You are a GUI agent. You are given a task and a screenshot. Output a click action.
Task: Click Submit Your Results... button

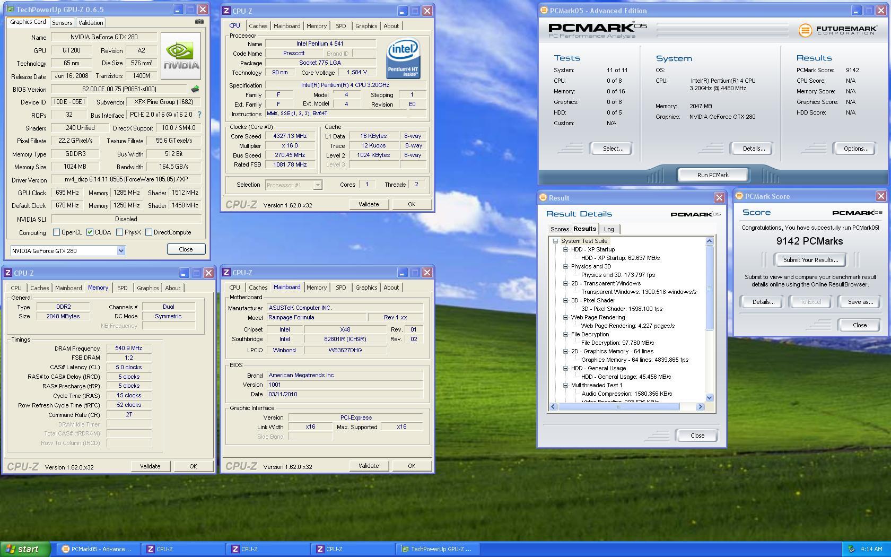click(810, 260)
